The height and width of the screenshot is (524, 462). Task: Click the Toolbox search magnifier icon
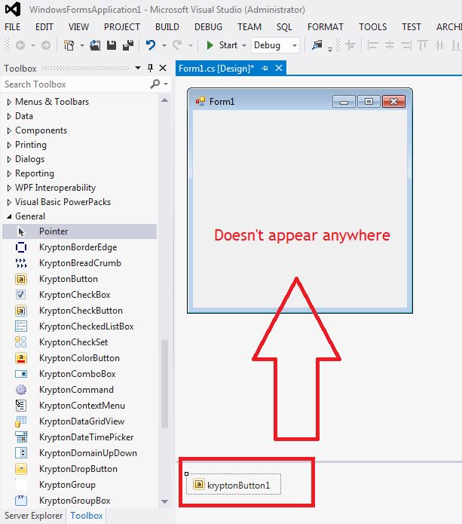[155, 84]
